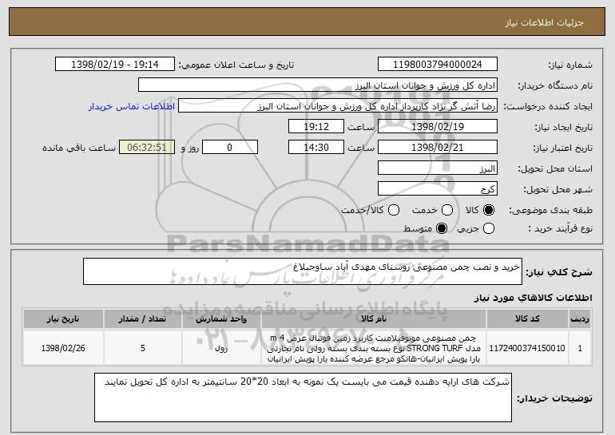Click the تعداد / مقدار column header
This screenshot has width=615, height=435.
[142, 319]
